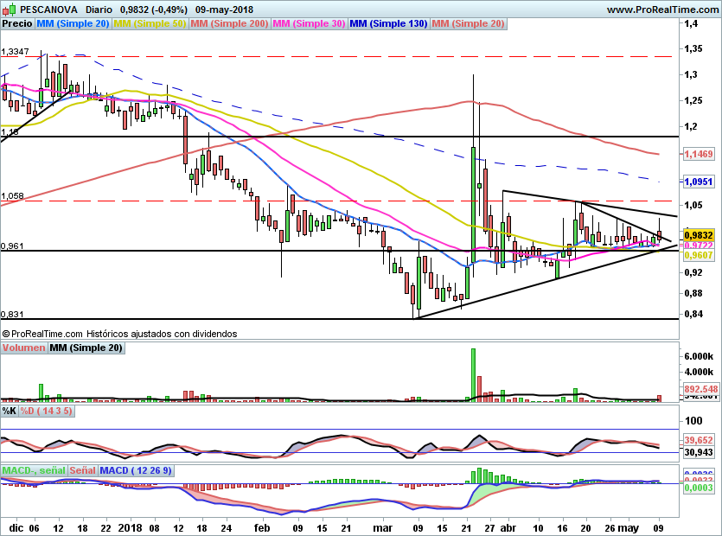Click the dic label on time axis
This screenshot has height=536, width=722.
click(x=16, y=527)
